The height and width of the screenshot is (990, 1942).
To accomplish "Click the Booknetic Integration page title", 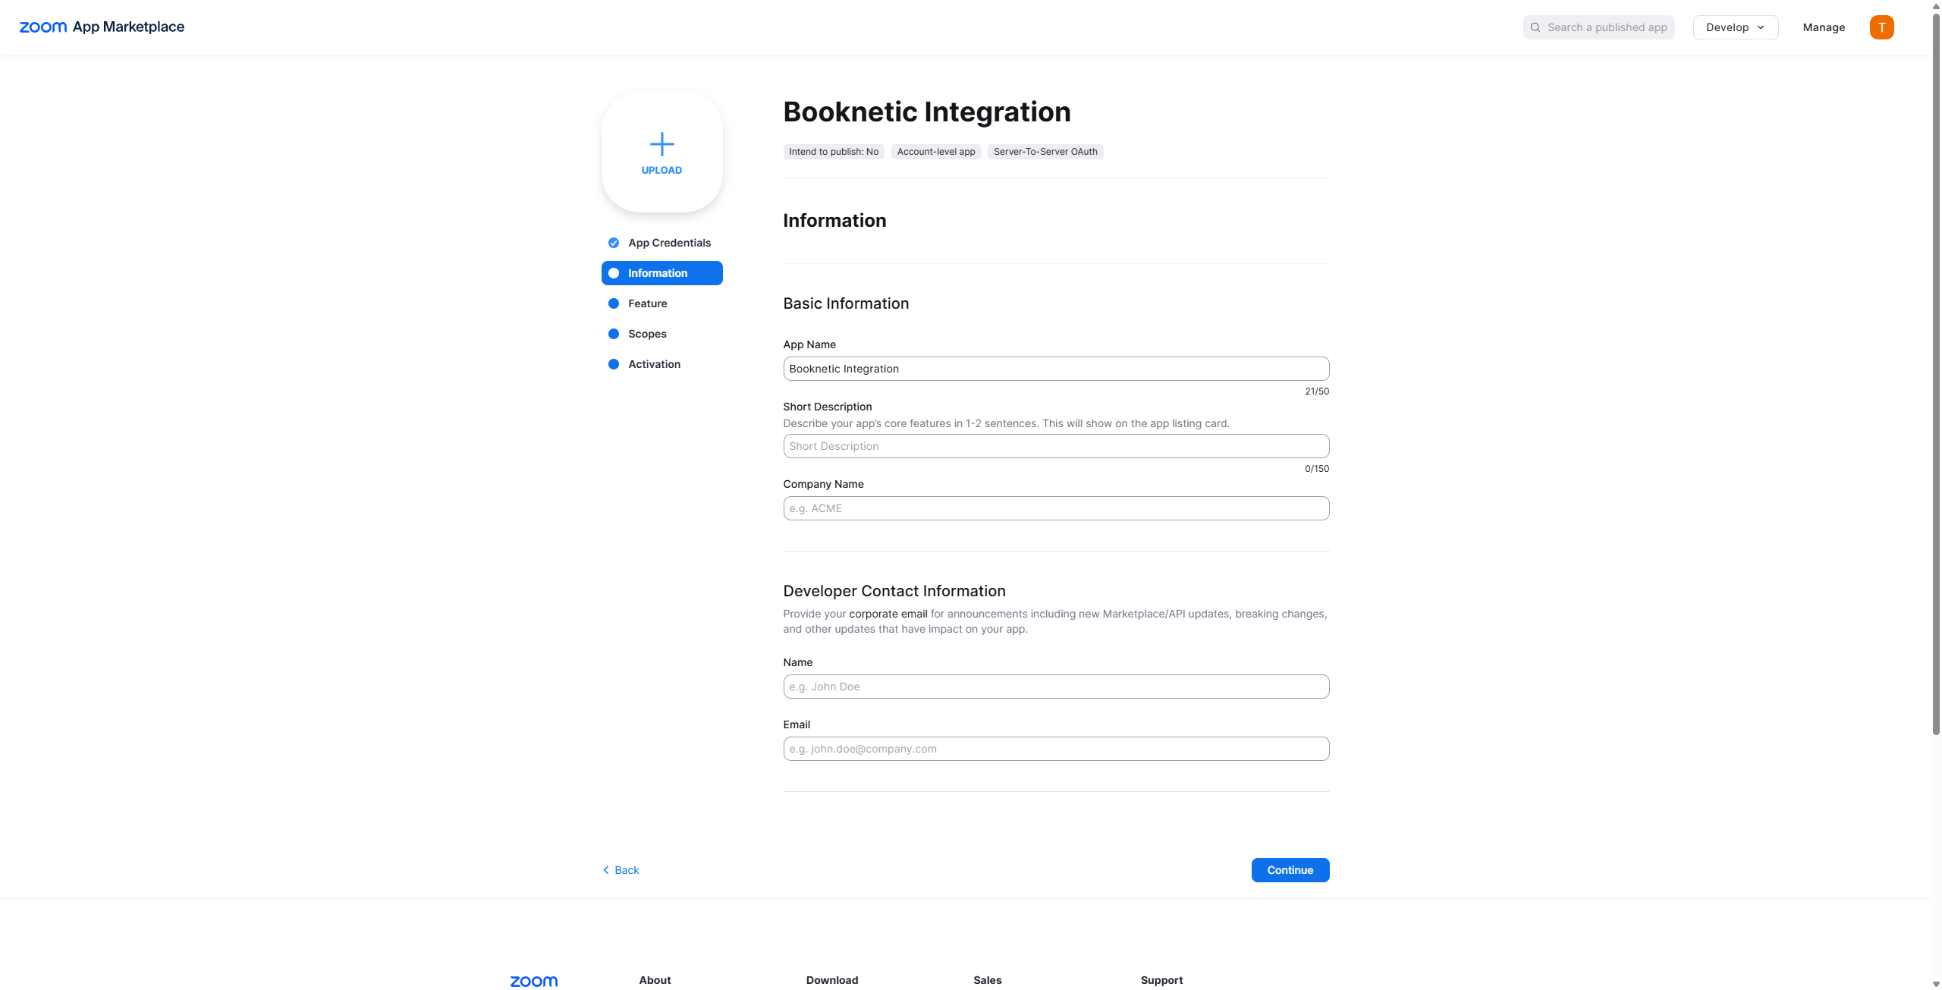I will (927, 112).
